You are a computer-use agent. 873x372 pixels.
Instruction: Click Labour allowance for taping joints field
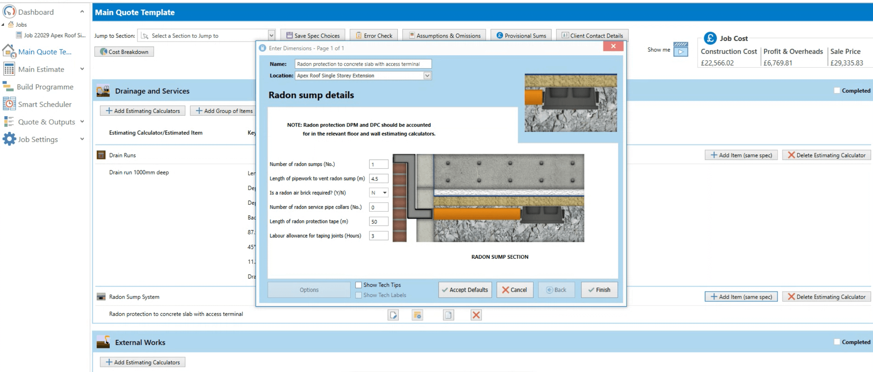[x=379, y=236]
